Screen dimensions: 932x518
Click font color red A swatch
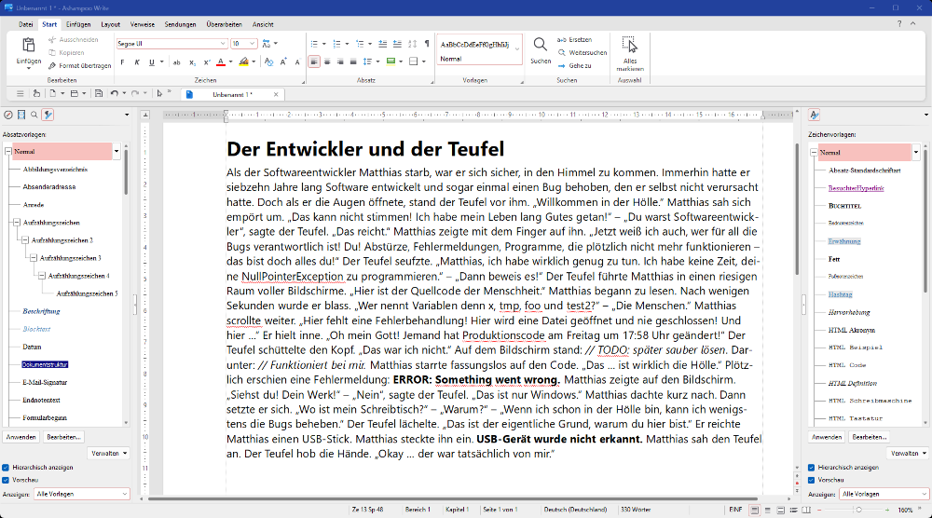[x=221, y=61]
